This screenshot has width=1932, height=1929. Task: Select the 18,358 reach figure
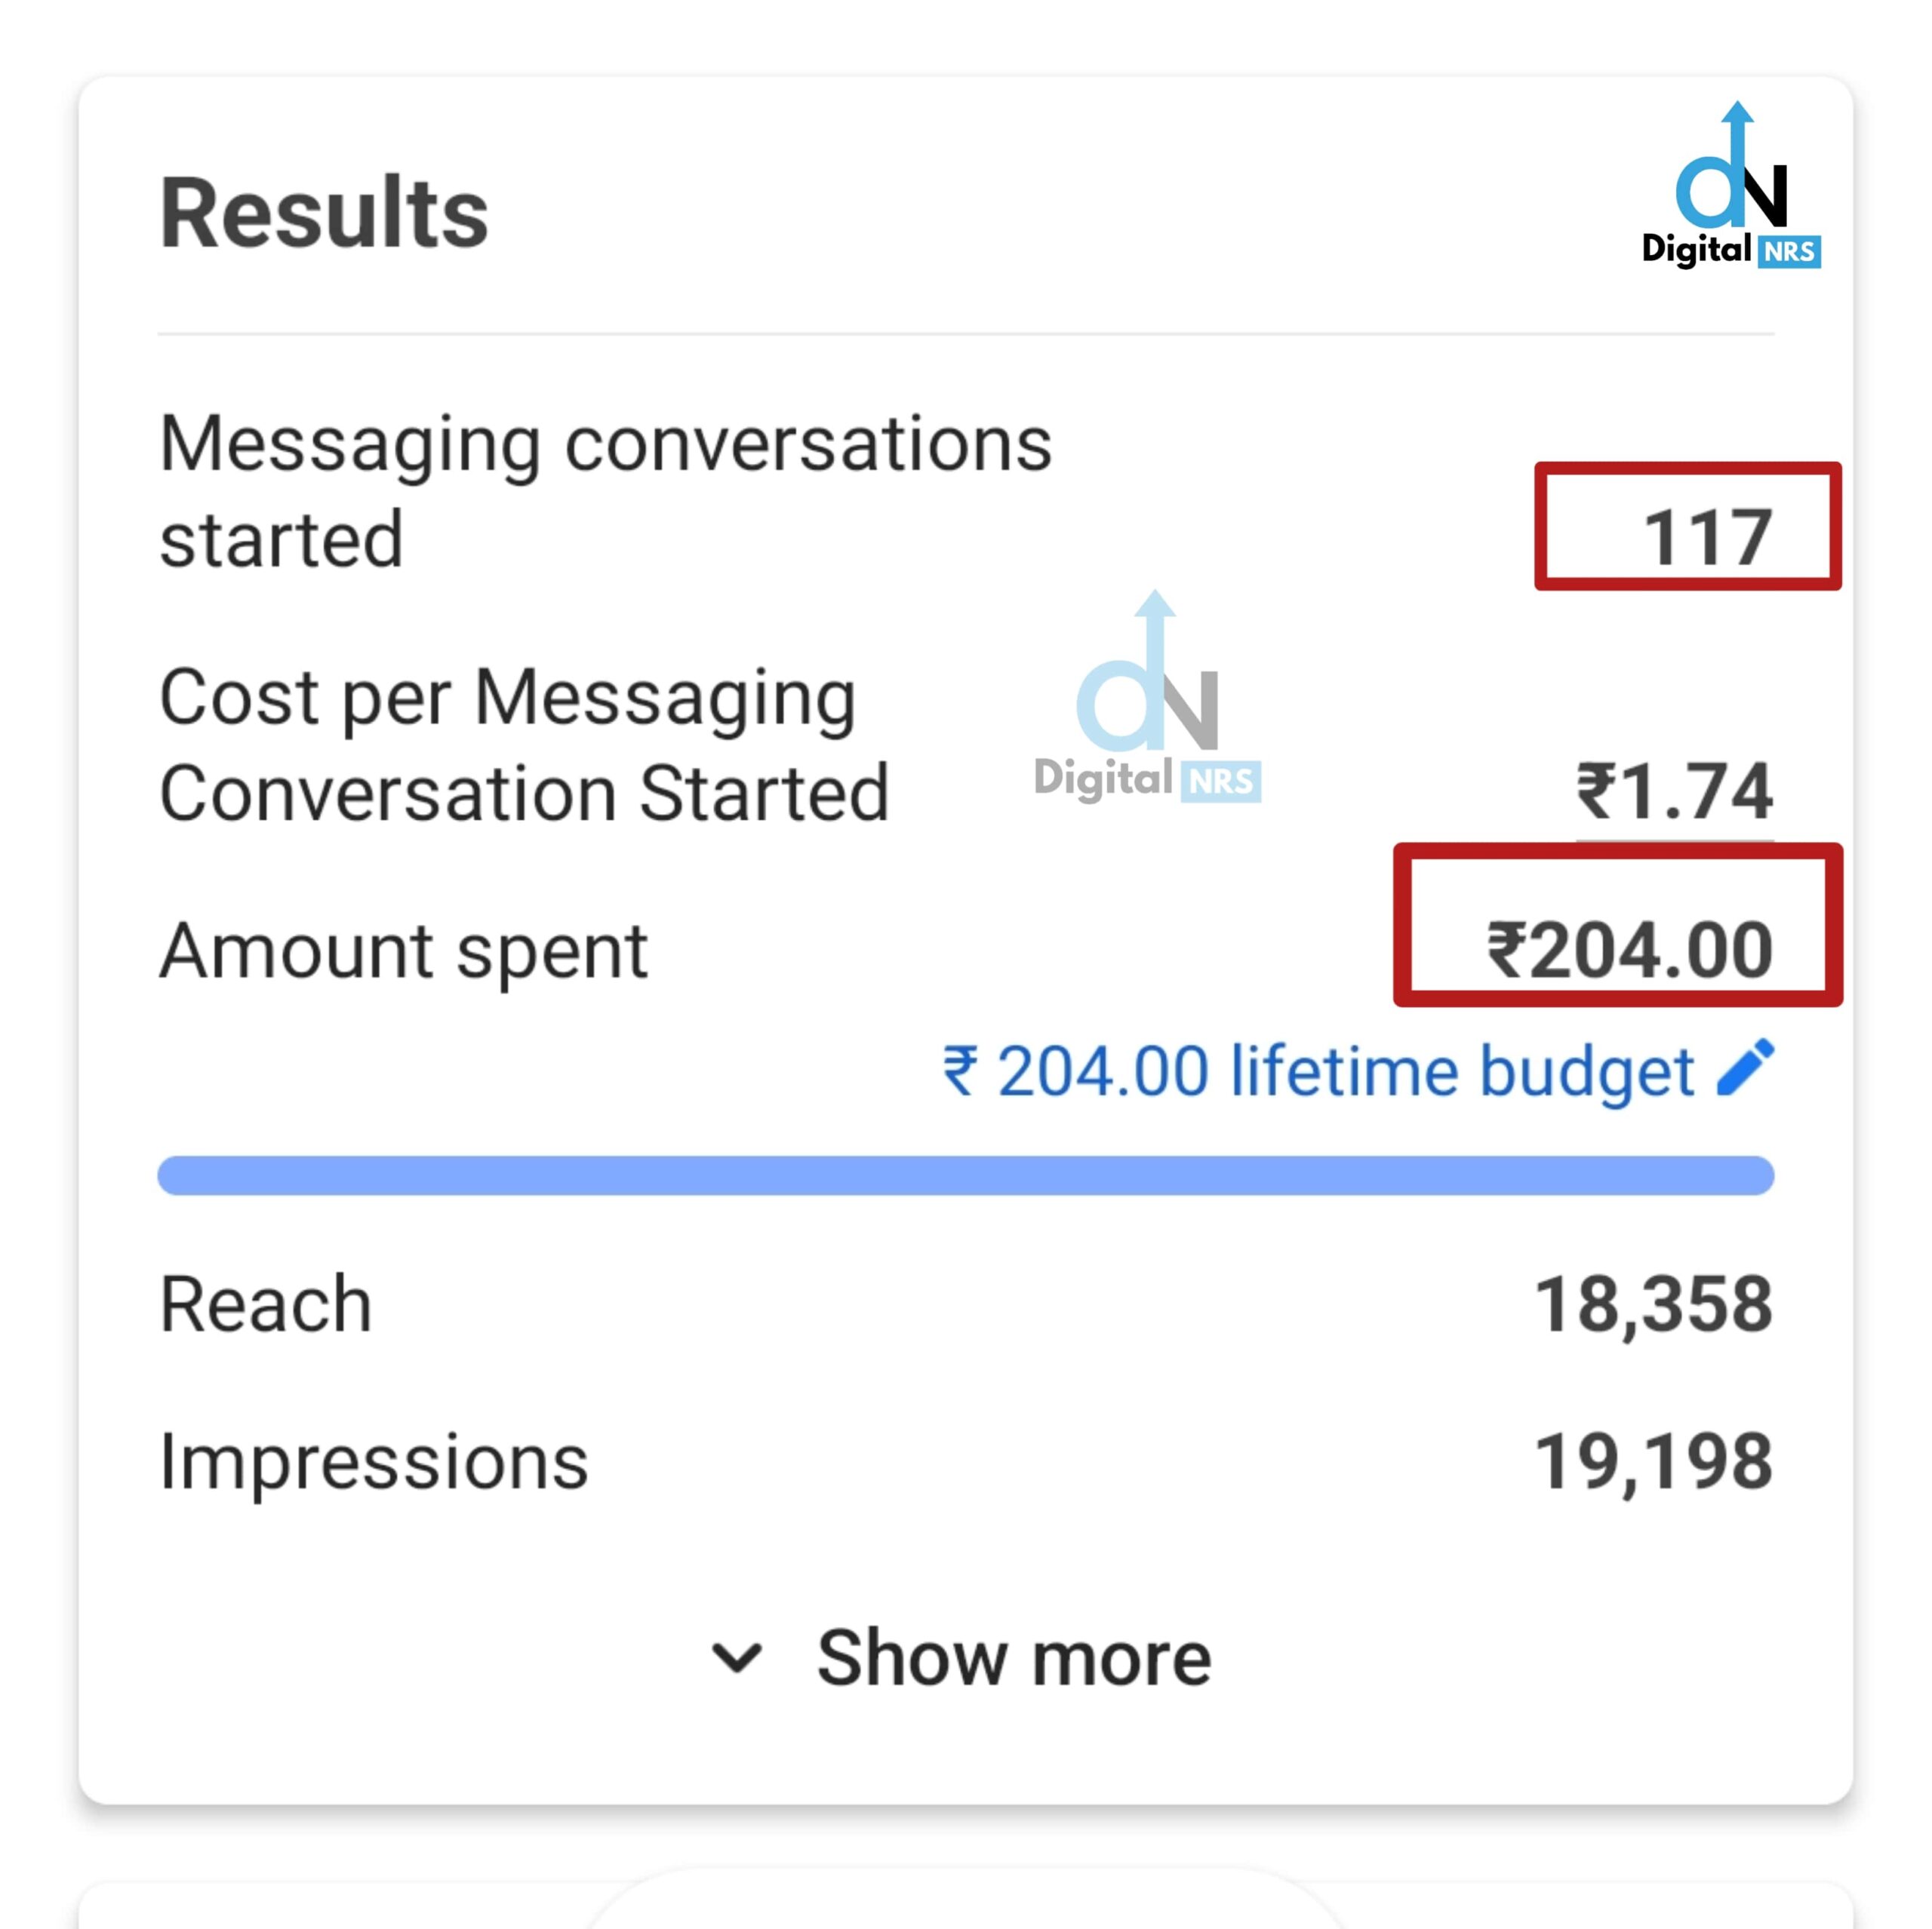click(x=1653, y=1304)
